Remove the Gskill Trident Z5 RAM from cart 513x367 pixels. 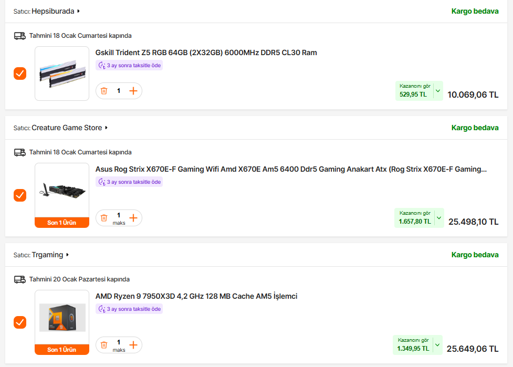point(104,91)
